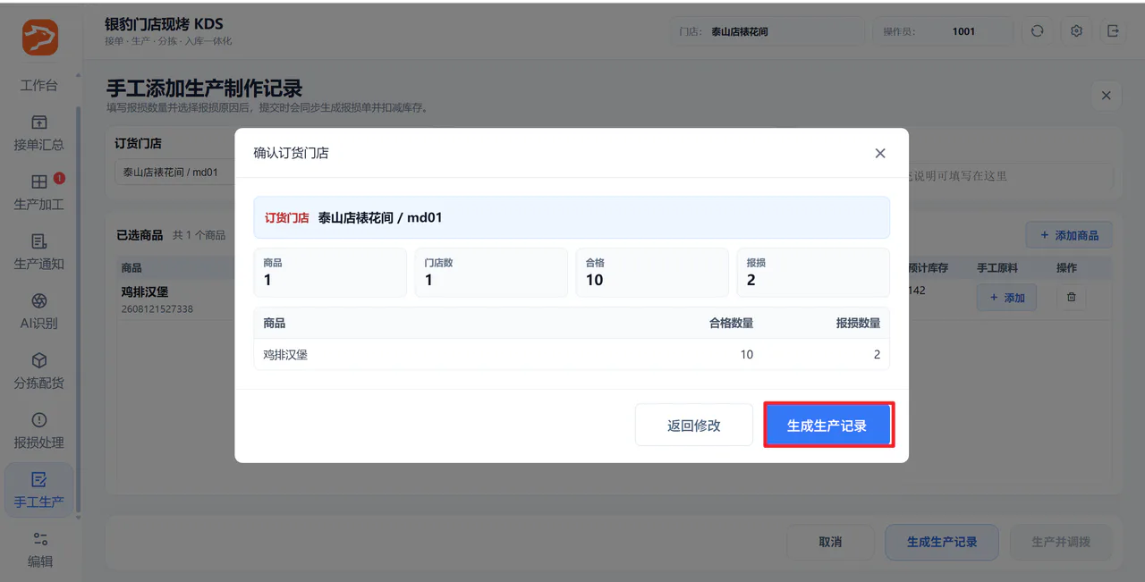Click 鸡排汉堡 in the dialog table

tap(285, 354)
